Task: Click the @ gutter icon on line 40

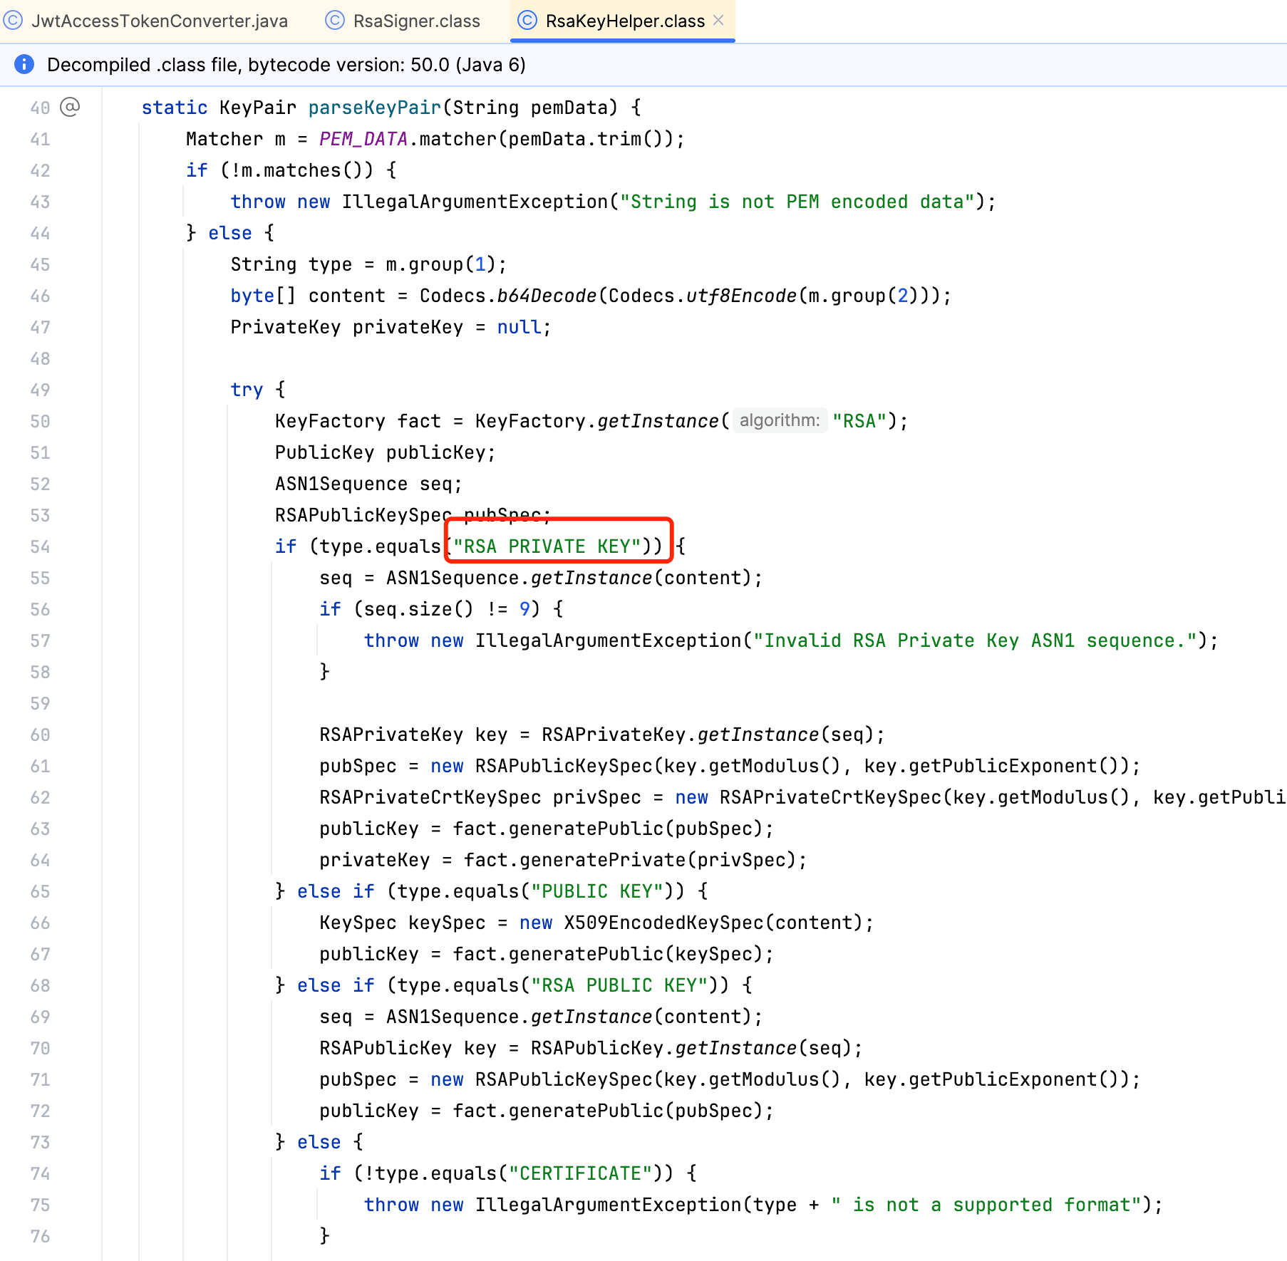Action: pyautogui.click(x=70, y=107)
